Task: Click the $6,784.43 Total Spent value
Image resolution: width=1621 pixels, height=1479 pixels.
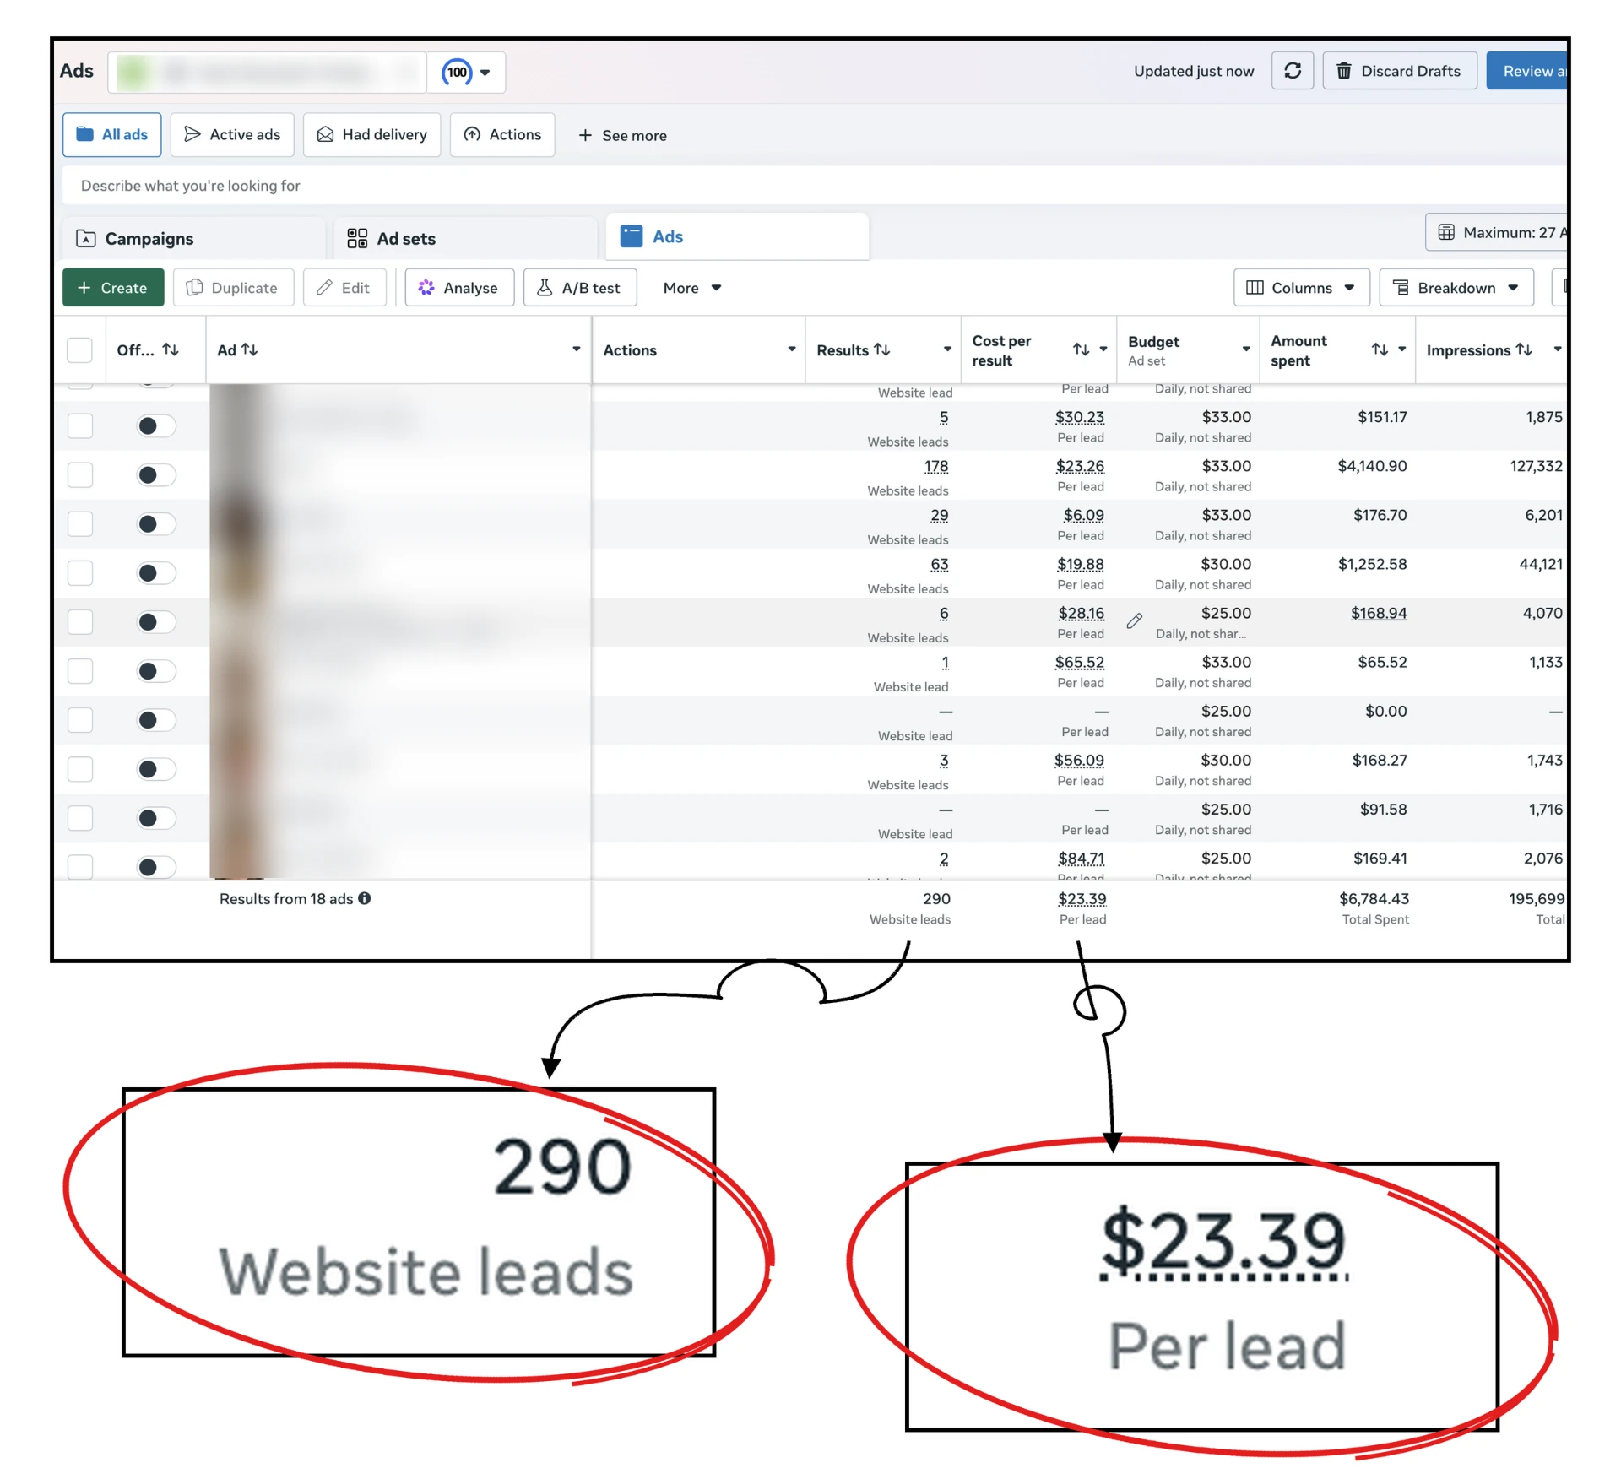Action: coord(1374,899)
